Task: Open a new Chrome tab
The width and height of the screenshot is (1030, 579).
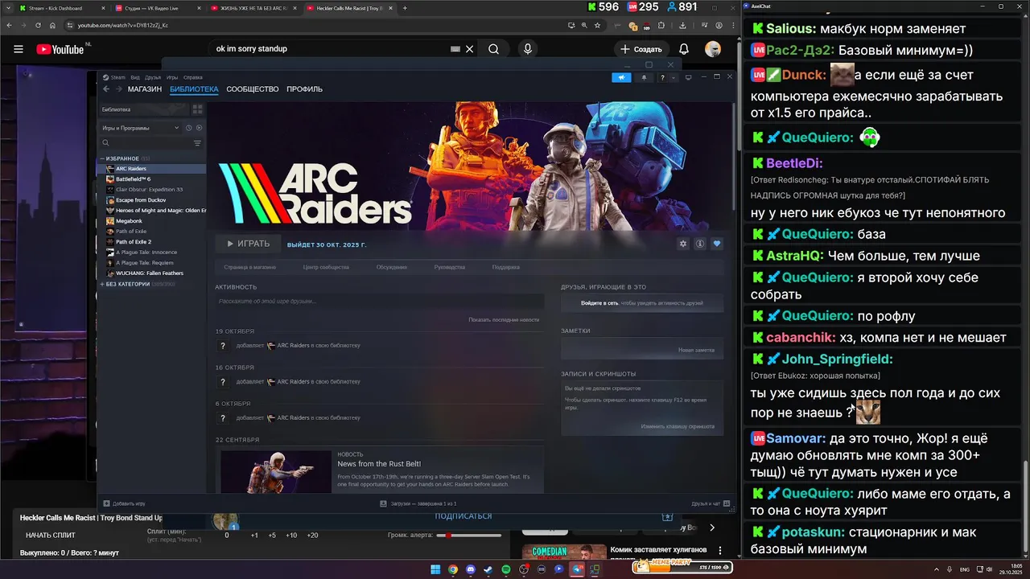Action: click(x=405, y=8)
